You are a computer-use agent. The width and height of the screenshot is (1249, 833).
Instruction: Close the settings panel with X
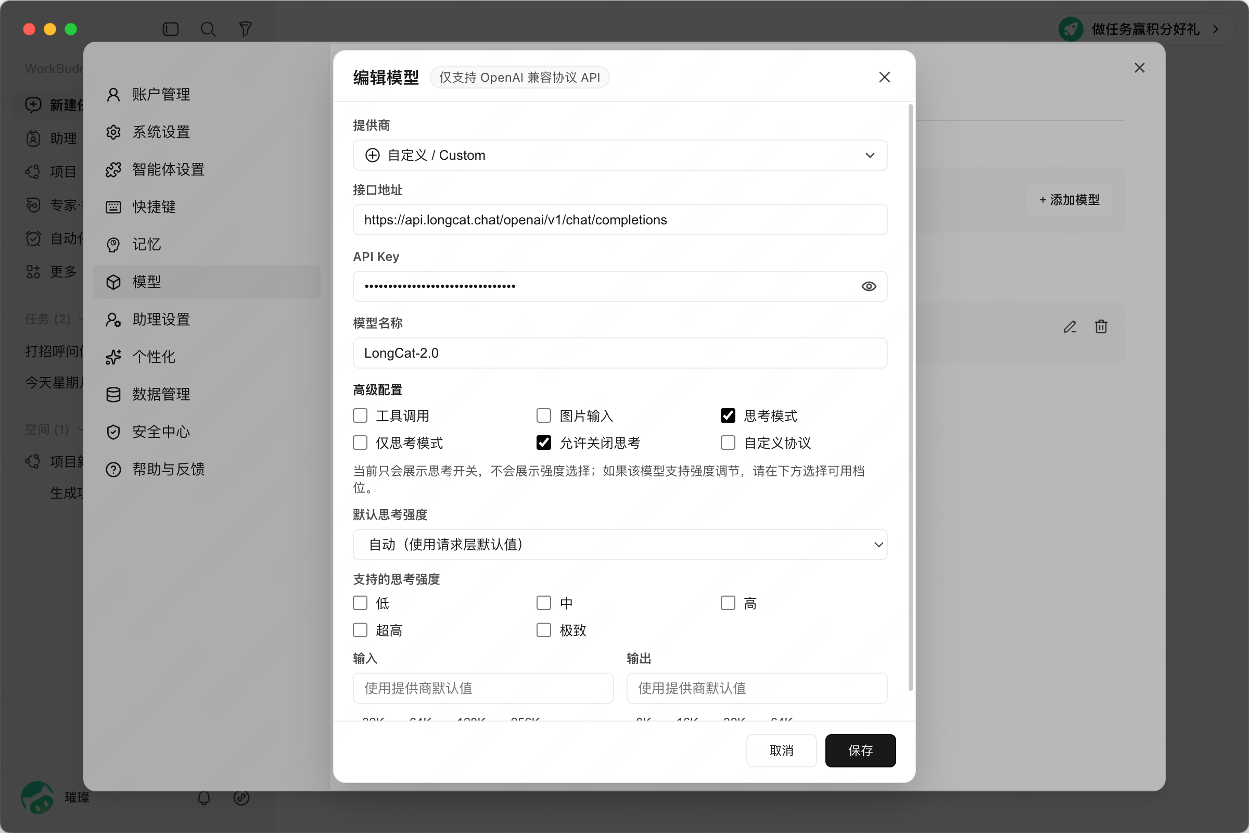click(x=1139, y=68)
